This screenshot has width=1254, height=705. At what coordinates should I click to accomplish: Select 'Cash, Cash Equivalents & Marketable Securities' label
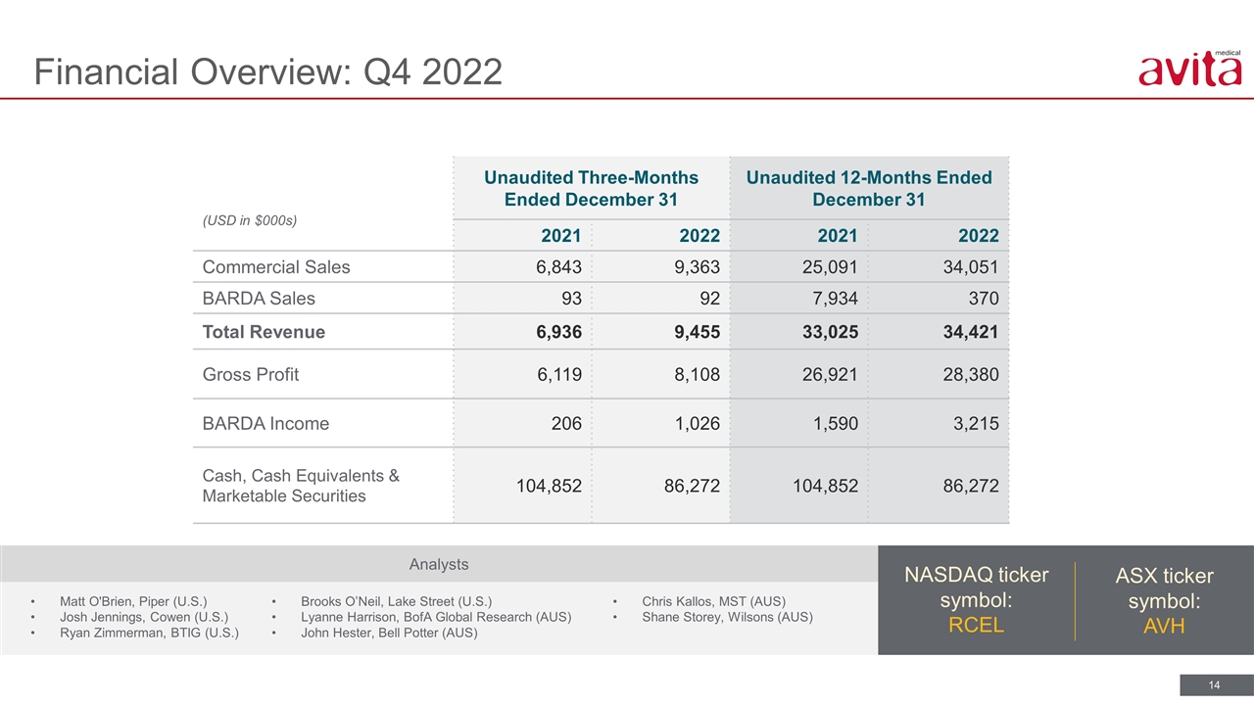301,486
